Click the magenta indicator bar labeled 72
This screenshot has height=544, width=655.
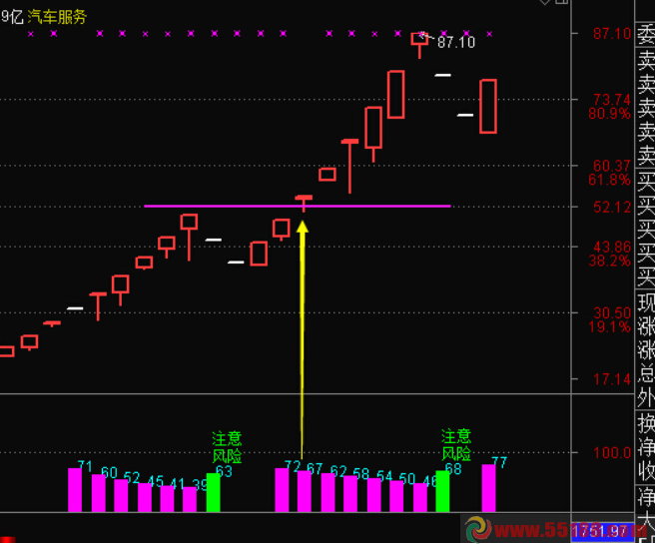[x=282, y=490]
